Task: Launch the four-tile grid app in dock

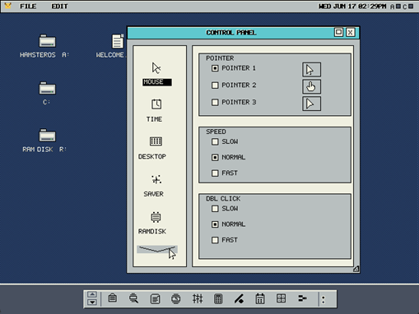Action: tap(282, 298)
